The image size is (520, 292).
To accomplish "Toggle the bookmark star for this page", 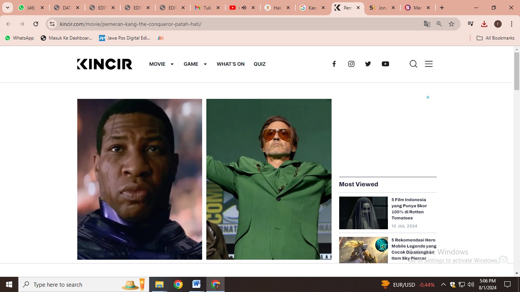I will 451,24.
